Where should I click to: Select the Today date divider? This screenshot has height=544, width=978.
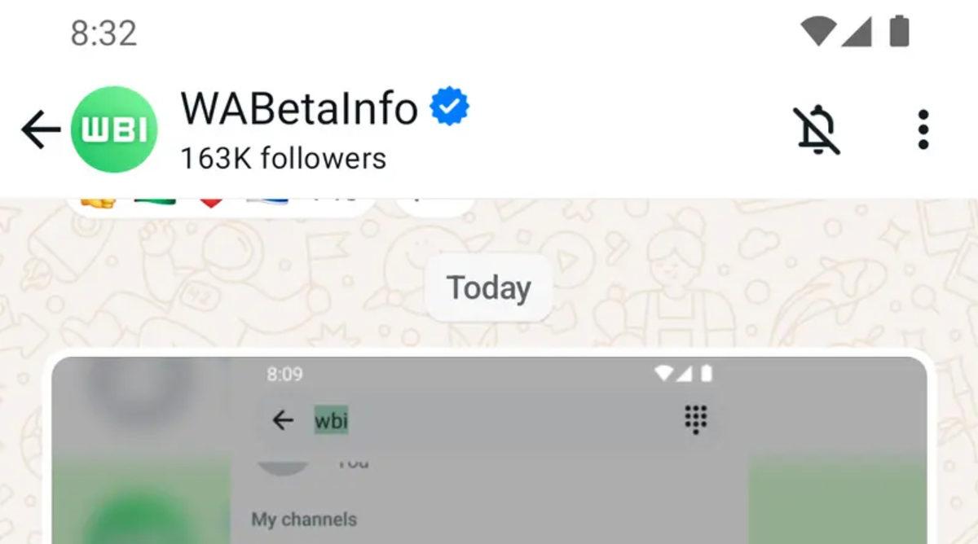click(487, 287)
